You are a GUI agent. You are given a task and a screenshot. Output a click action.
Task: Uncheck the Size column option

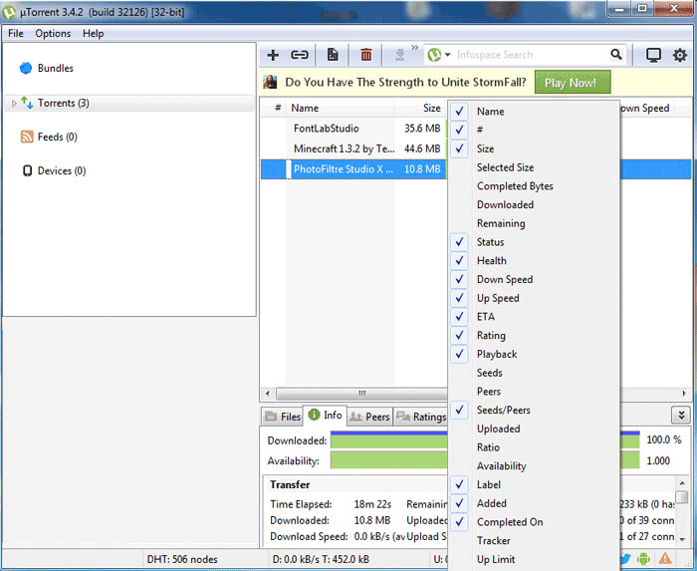534,148
